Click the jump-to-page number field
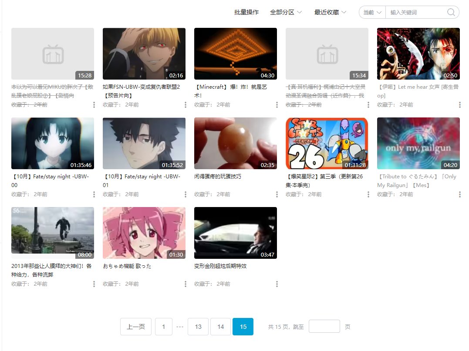The image size is (469, 351). coord(324,326)
